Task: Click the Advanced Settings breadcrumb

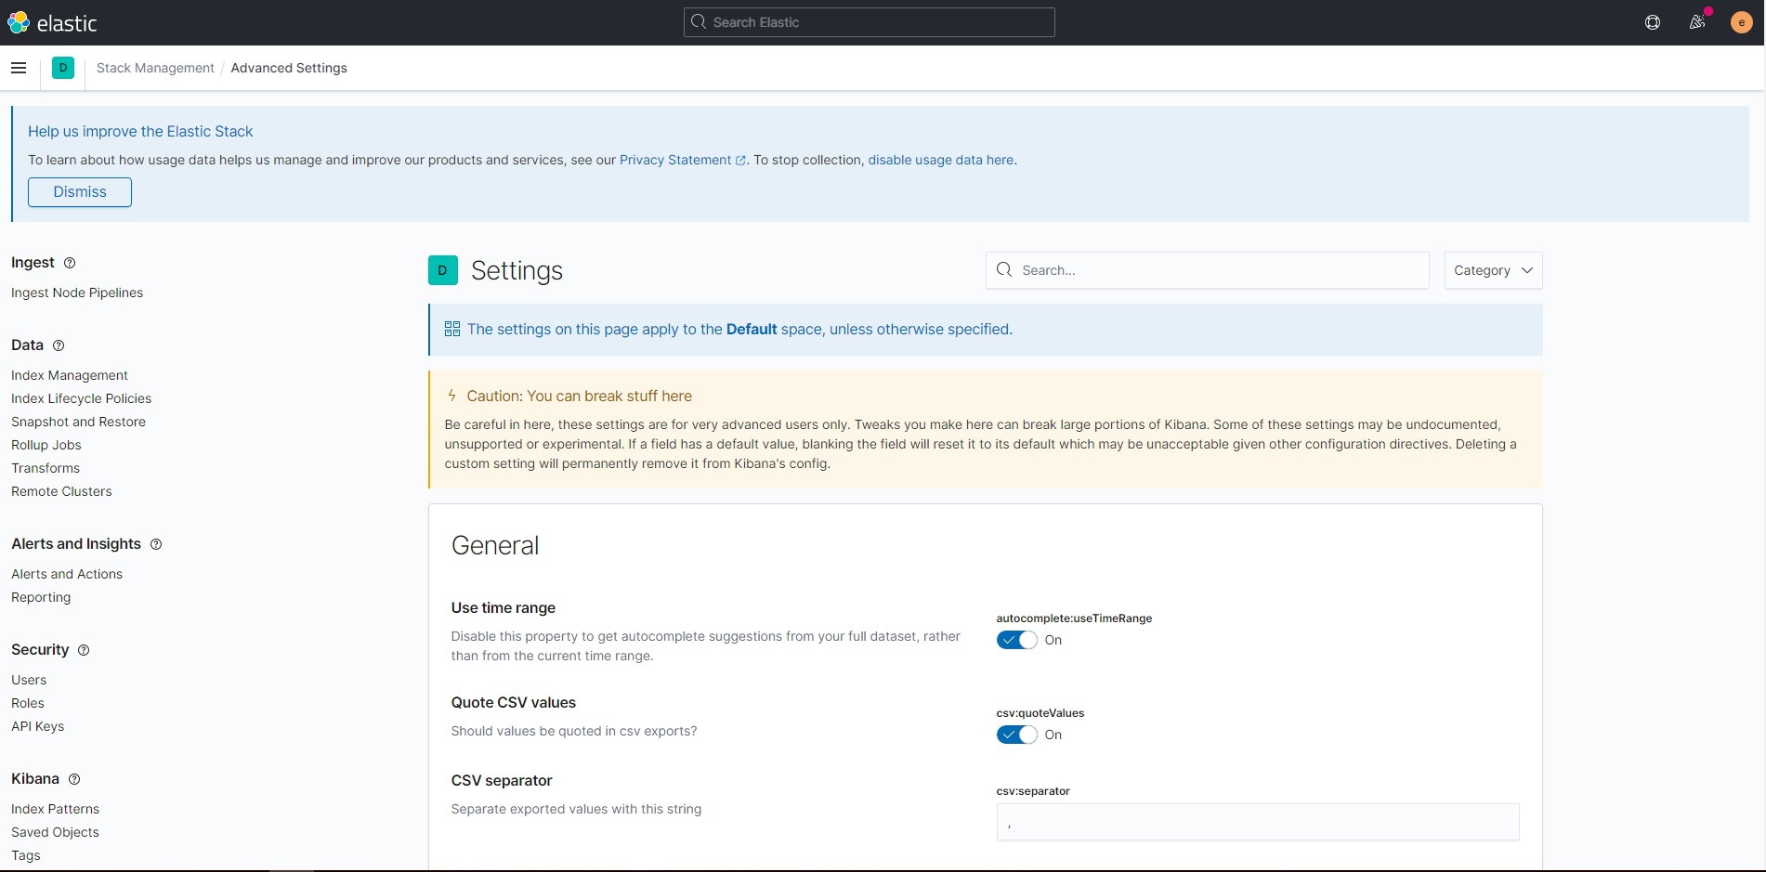Action: coord(289,68)
